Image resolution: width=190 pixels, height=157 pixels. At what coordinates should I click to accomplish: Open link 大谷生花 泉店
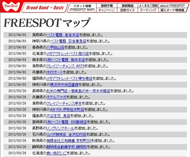coord(58,116)
